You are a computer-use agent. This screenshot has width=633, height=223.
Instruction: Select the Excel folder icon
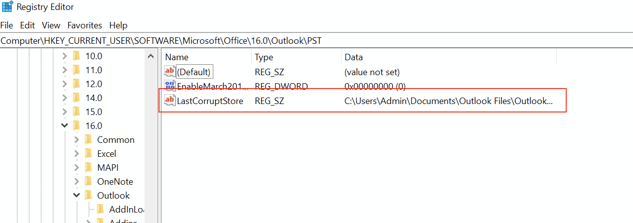click(x=88, y=154)
